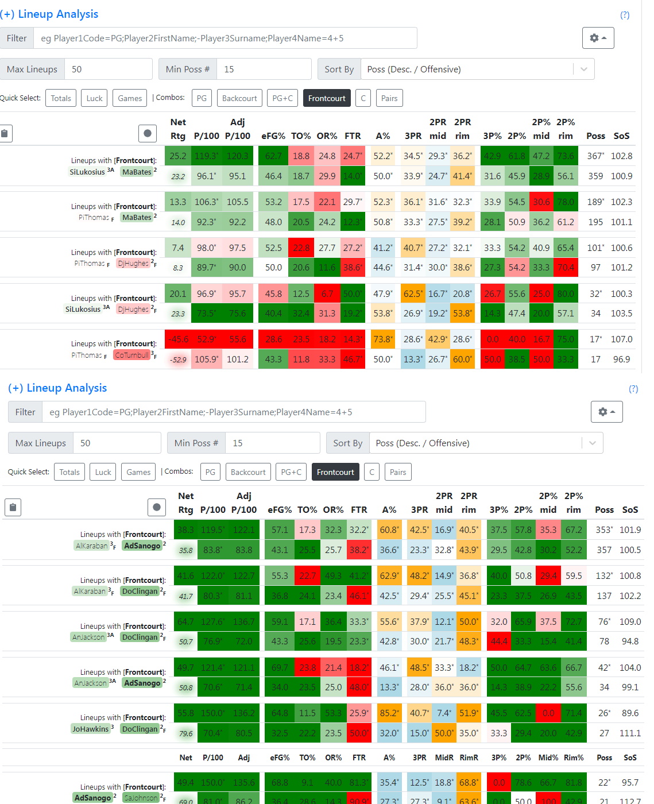Toggle Games quick select in the second panel
The image size is (654, 804).
tap(138, 472)
